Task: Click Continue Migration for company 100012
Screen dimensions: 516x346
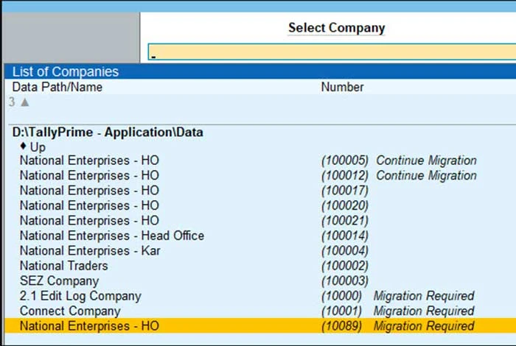Action: point(426,175)
